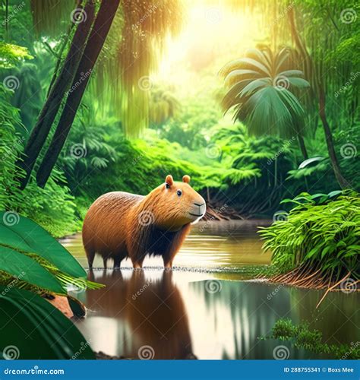
Task: Click the capybara's left ear
Action: pyautogui.click(x=169, y=181)
